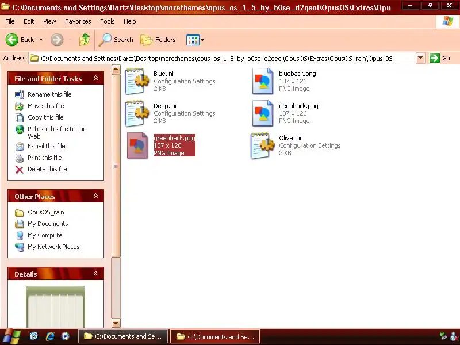Image resolution: width=460 pixels, height=345 pixels.
Task: Switch to second C:\Documents taskbar window
Action: (x=215, y=337)
